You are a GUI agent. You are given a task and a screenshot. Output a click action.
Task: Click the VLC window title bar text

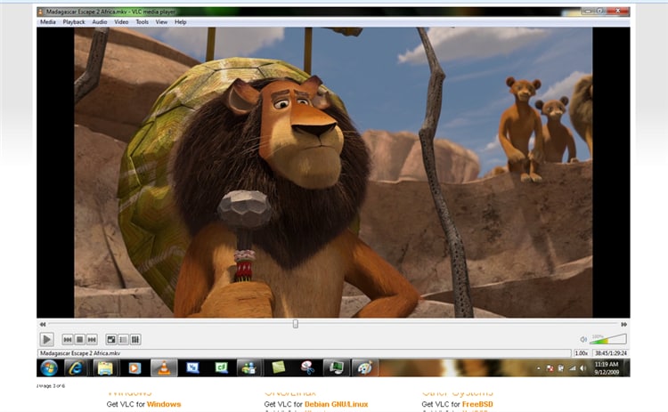(111, 12)
